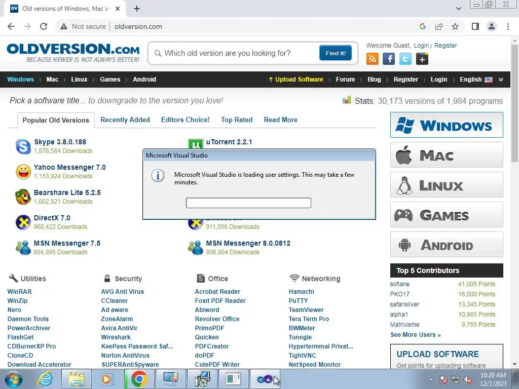The width and height of the screenshot is (519, 389).
Task: Open Windows Explorer folder on taskbar
Action: (77, 379)
